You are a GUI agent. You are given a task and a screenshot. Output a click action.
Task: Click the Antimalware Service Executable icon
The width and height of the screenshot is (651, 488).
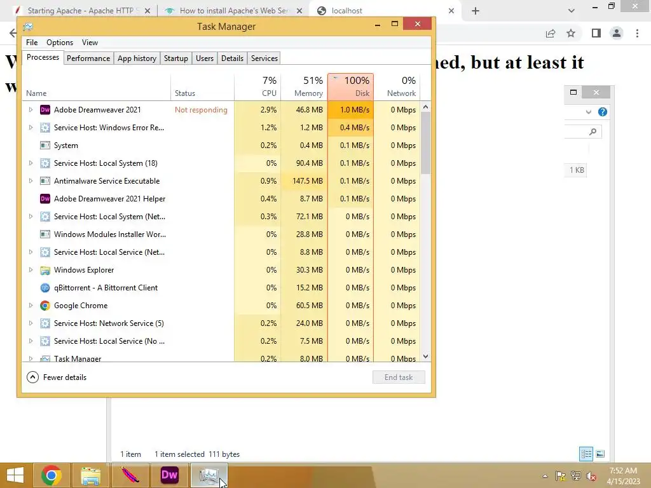click(45, 181)
